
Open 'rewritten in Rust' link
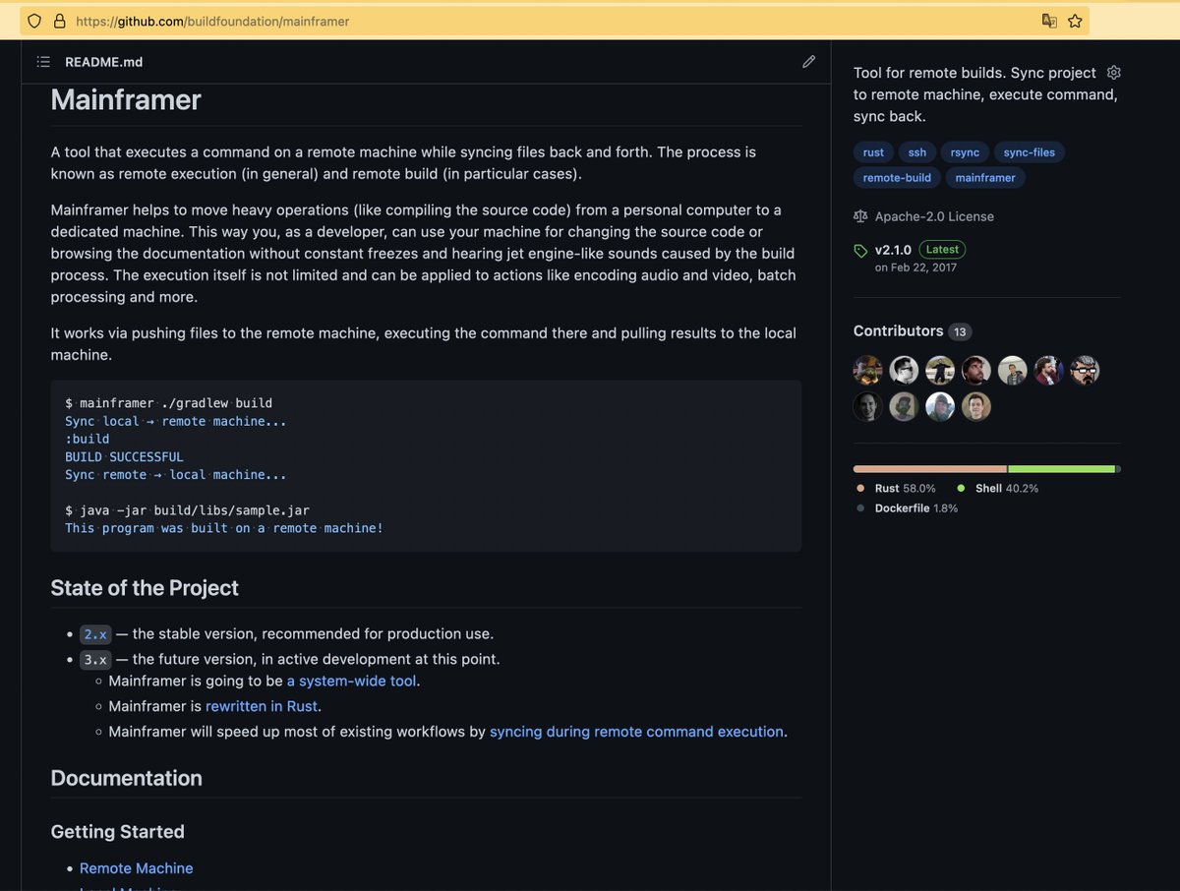[262, 706]
